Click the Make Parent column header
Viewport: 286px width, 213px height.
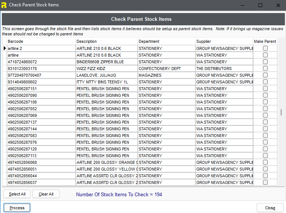pyautogui.click(x=265, y=41)
